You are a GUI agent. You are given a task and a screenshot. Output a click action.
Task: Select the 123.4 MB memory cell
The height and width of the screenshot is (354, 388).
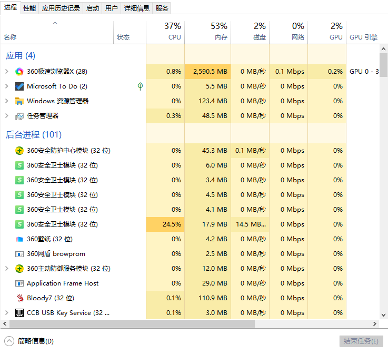click(x=207, y=101)
